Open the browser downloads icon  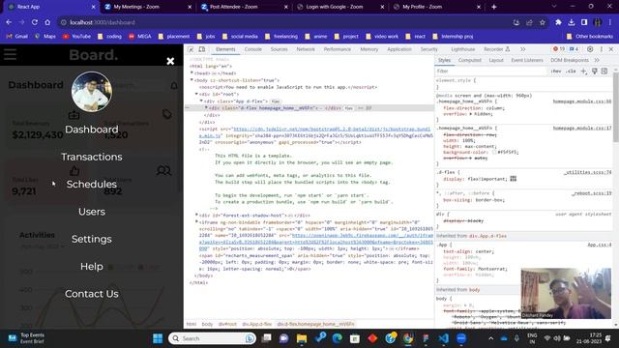click(x=572, y=22)
